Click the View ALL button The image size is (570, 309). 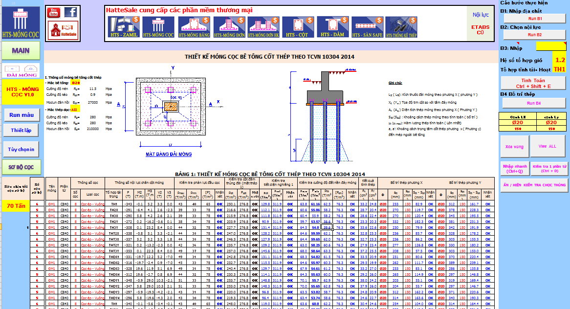[x=547, y=146]
